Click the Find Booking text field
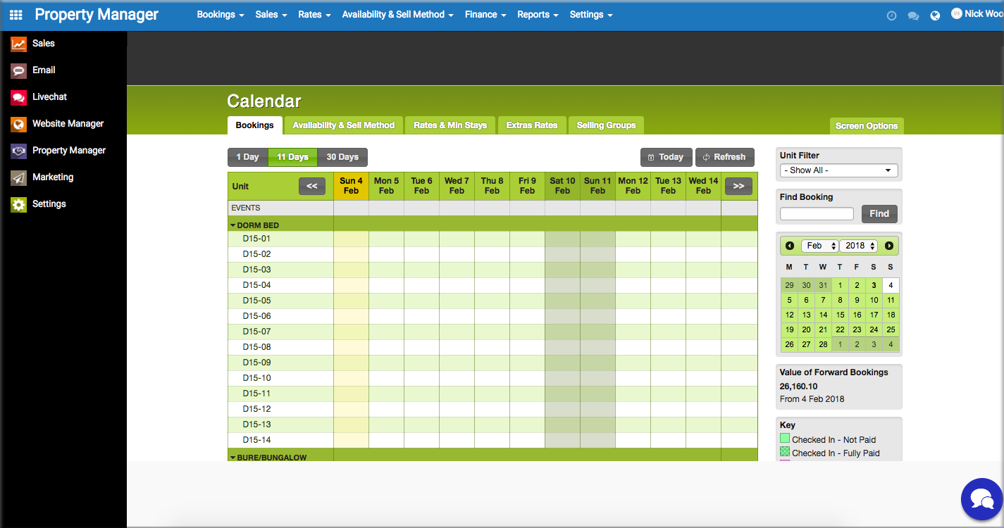The height and width of the screenshot is (528, 1004). 817,213
